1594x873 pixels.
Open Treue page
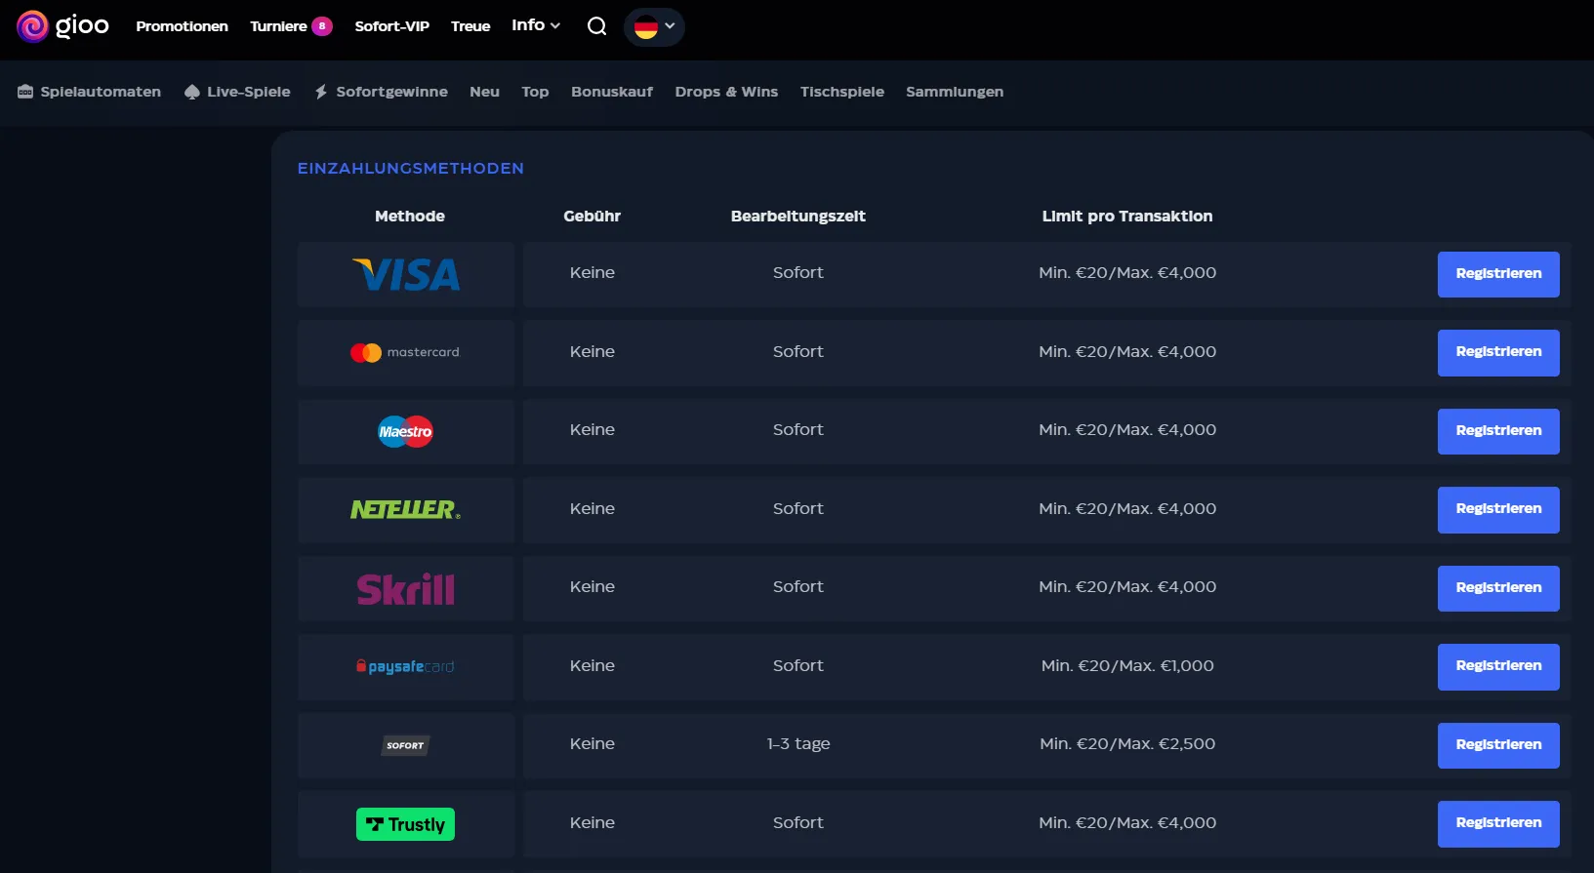[470, 26]
